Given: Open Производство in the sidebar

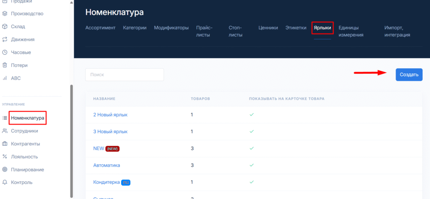Looking at the screenshot, I should (x=27, y=14).
